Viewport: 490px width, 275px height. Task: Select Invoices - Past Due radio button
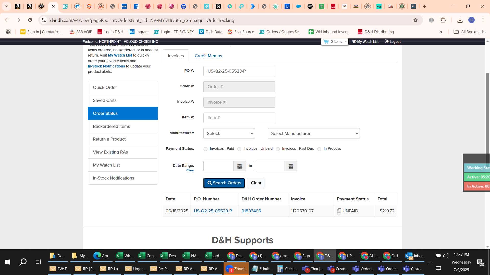pos(278,149)
